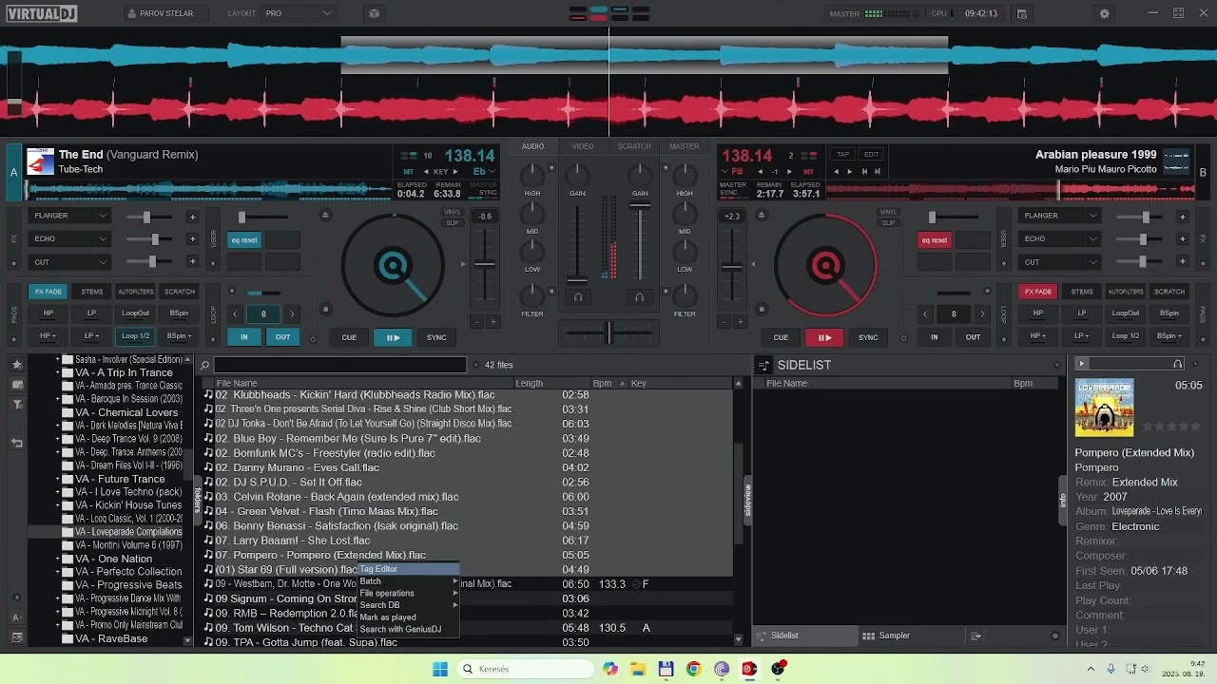Image resolution: width=1217 pixels, height=684 pixels.
Task: Open deck A FLANGER effect dropdown
Action: [x=71, y=216]
